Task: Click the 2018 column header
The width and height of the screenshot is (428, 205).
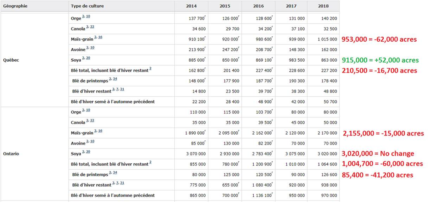Action: click(323, 6)
